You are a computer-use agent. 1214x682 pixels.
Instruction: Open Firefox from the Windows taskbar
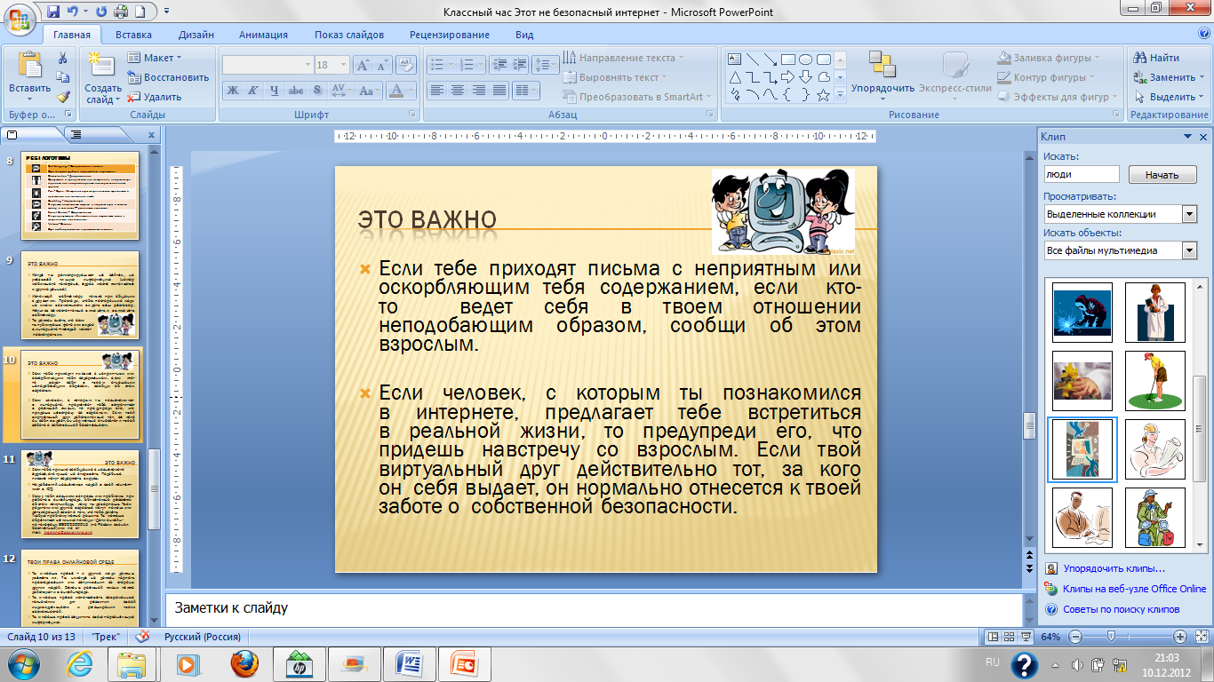[x=244, y=663]
